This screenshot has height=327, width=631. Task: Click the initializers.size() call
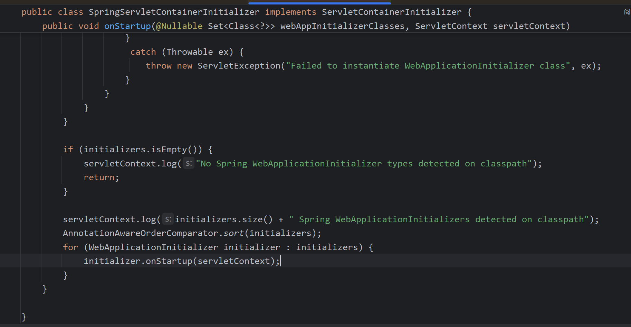pos(224,219)
